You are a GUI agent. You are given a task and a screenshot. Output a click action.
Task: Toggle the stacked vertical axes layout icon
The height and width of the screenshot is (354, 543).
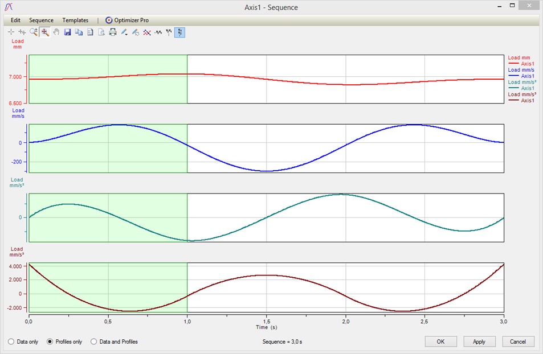pos(179,32)
